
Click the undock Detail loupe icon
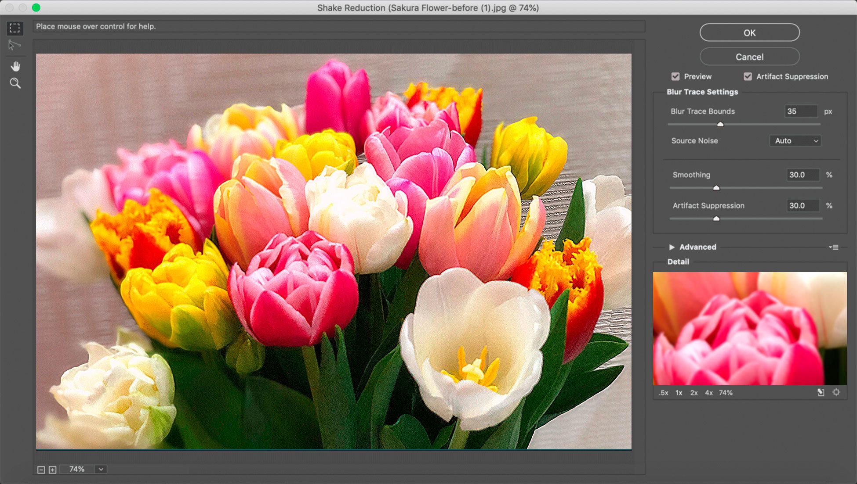821,392
